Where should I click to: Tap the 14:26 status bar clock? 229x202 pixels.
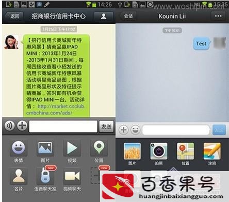[x=105, y=5]
